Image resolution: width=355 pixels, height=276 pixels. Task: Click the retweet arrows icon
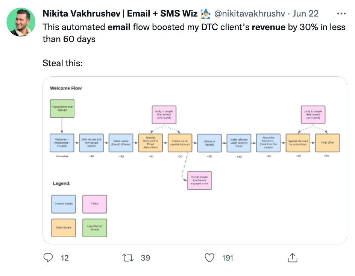pos(128,258)
